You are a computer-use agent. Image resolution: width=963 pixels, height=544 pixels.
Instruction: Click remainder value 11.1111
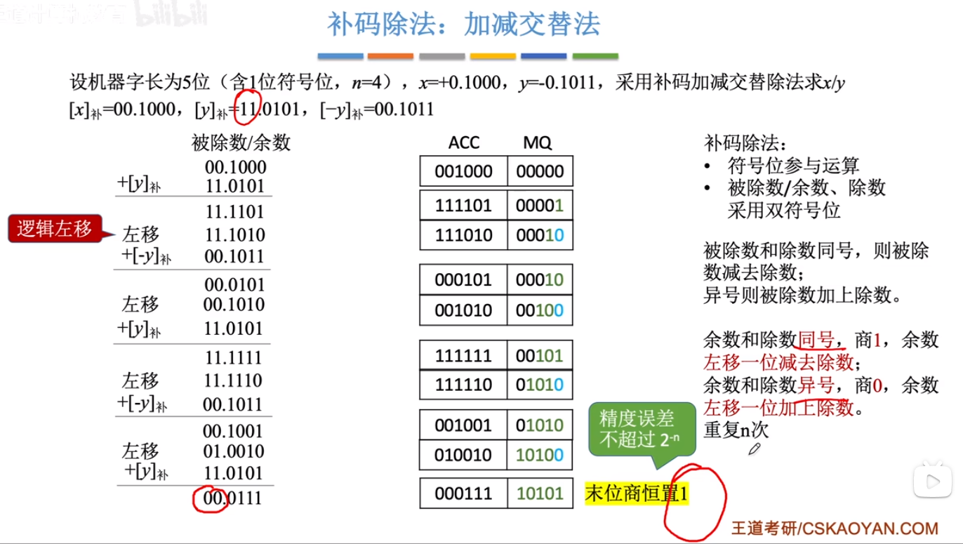click(234, 359)
